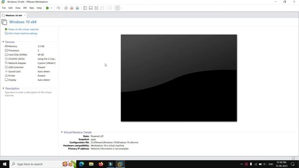Click the configuration file path text
299x168 pixels.
pos(114,142)
